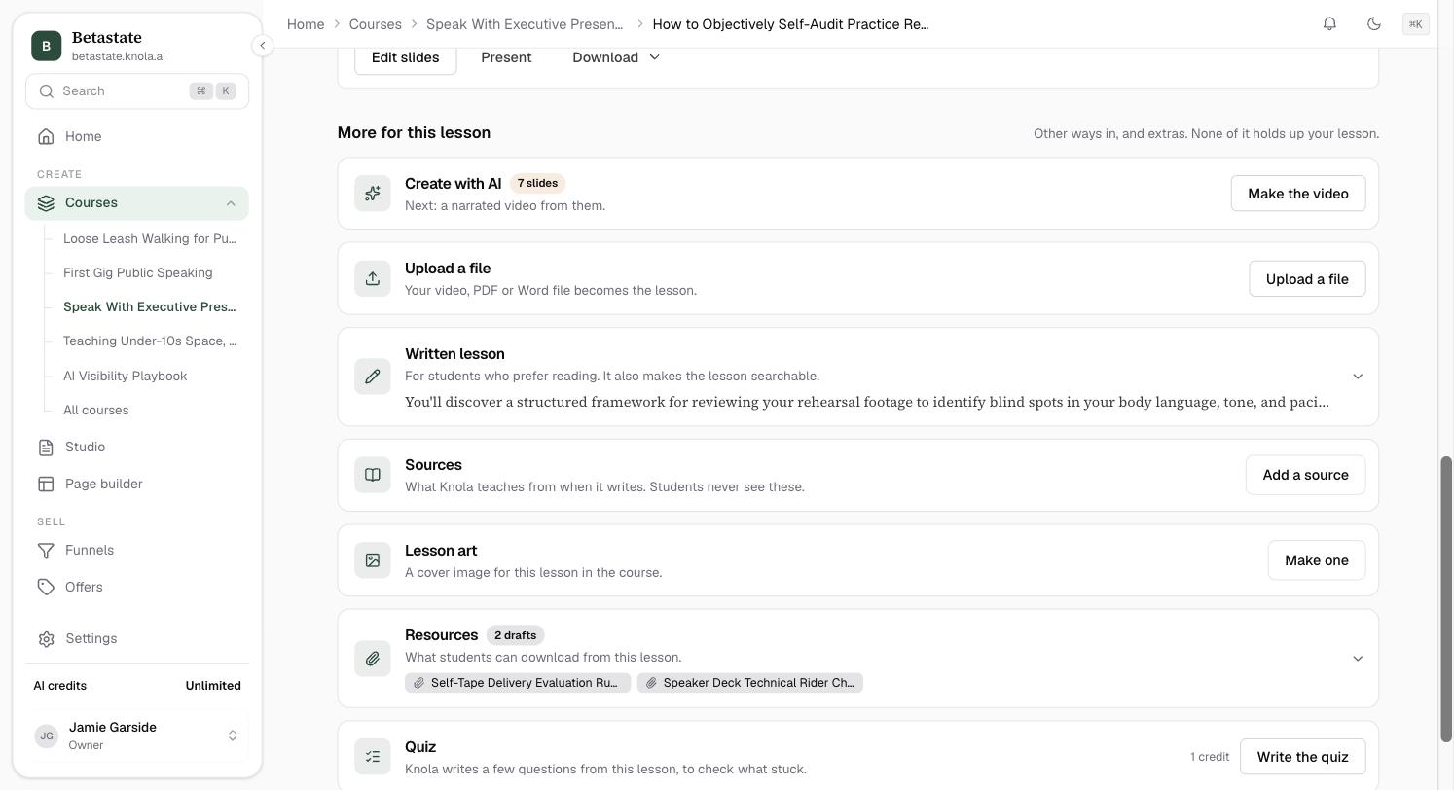This screenshot has width=1454, height=790.
Task: Click the Offers tag icon
Action: [x=46, y=588]
